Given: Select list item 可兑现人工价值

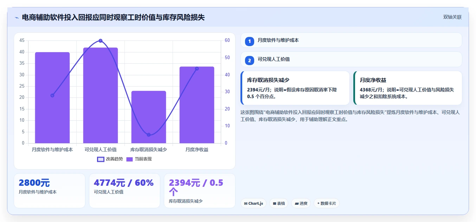Looking at the screenshot, I should coord(351,59).
